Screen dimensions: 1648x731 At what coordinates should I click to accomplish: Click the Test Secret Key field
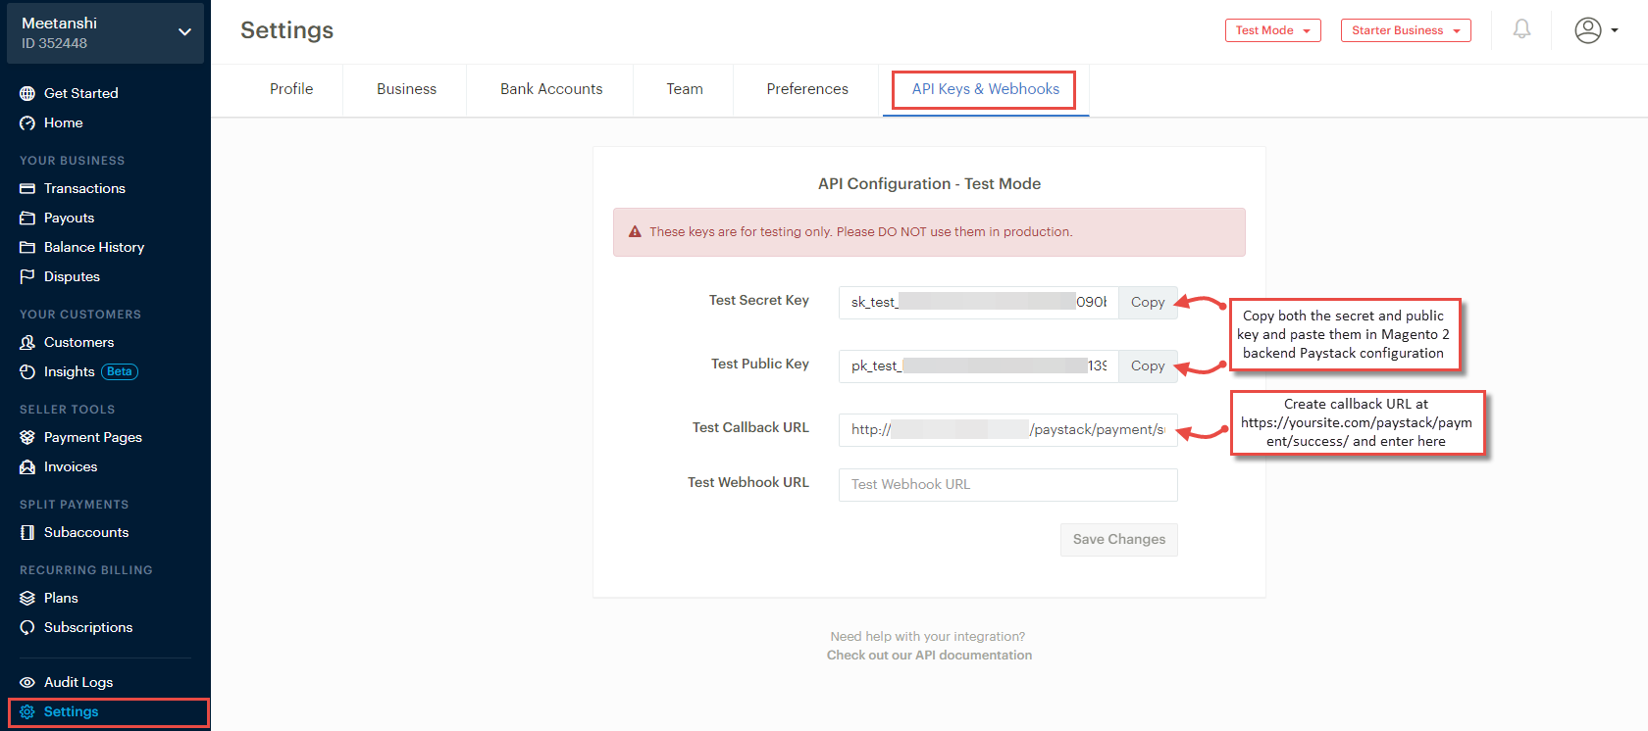pos(978,302)
